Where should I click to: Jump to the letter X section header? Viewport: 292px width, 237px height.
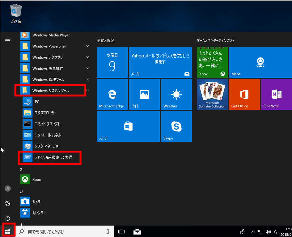pyautogui.click(x=21, y=169)
